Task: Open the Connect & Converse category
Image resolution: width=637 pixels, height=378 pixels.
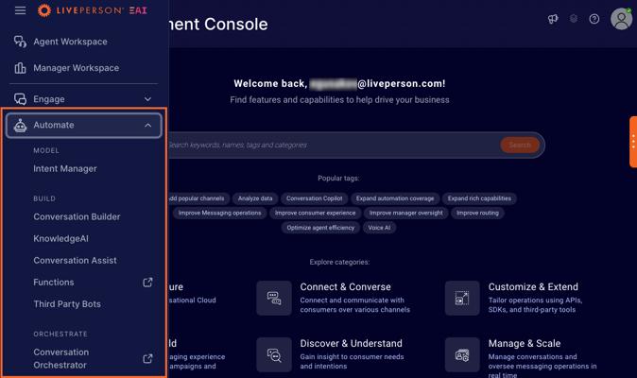Action: (345, 287)
